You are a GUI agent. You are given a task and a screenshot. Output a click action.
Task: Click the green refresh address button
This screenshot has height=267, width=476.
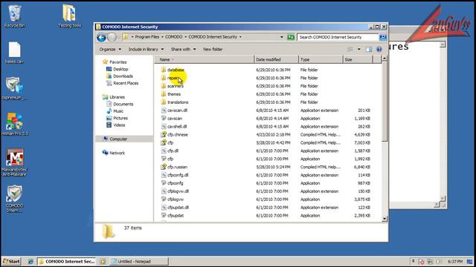point(291,37)
